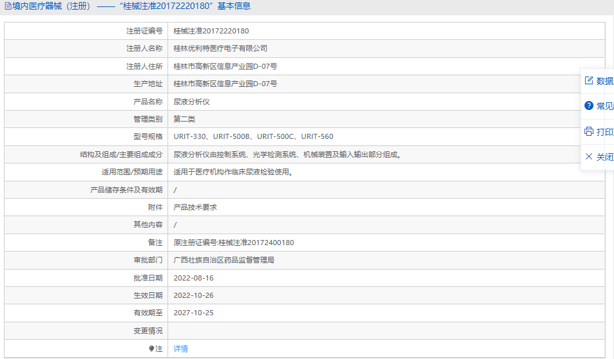This screenshot has width=614, height=359.
Task: Click the 注册人名称 row label
Action: click(144, 48)
